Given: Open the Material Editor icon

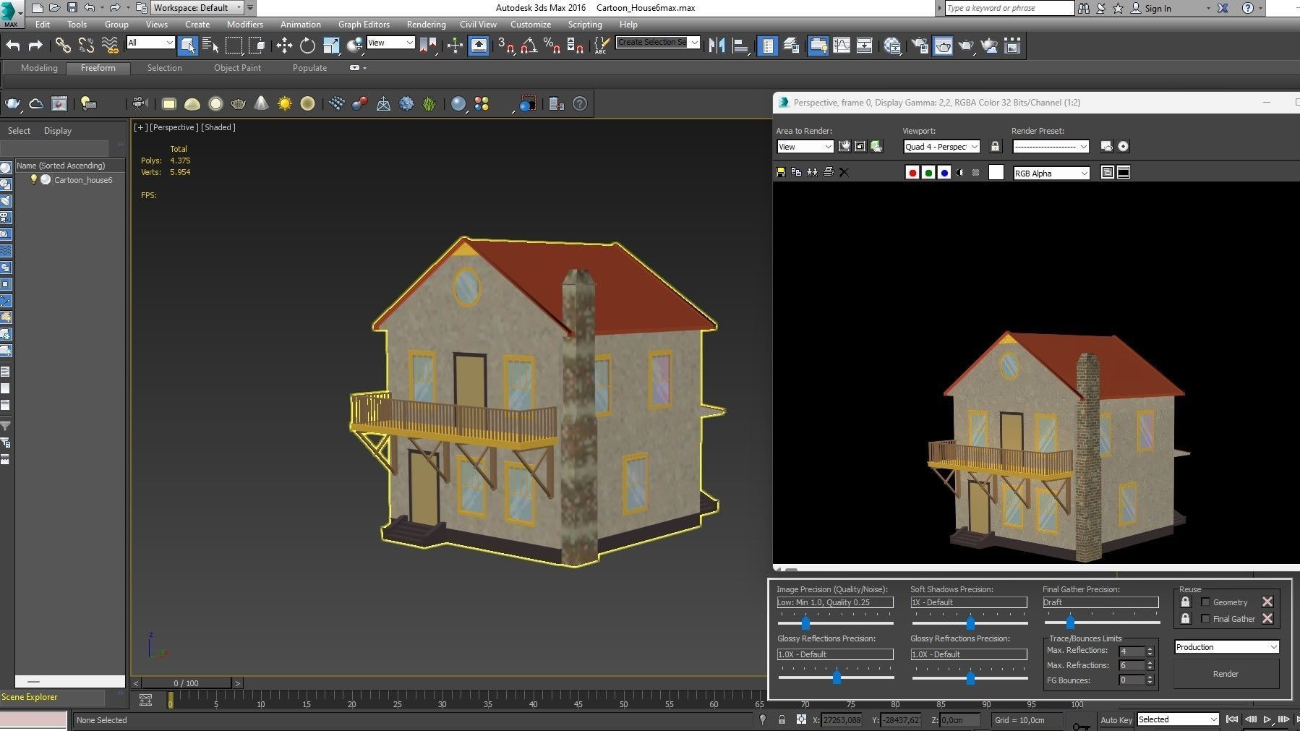Looking at the screenshot, I should click(x=892, y=46).
